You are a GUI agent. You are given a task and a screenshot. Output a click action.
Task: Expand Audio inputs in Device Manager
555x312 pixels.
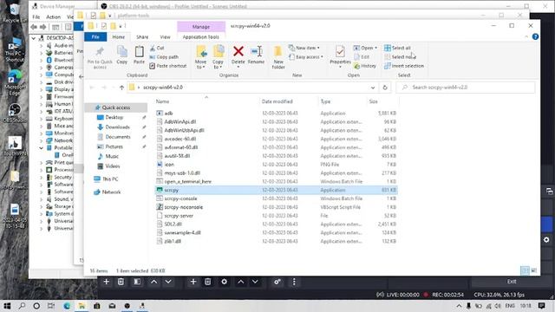(41, 46)
